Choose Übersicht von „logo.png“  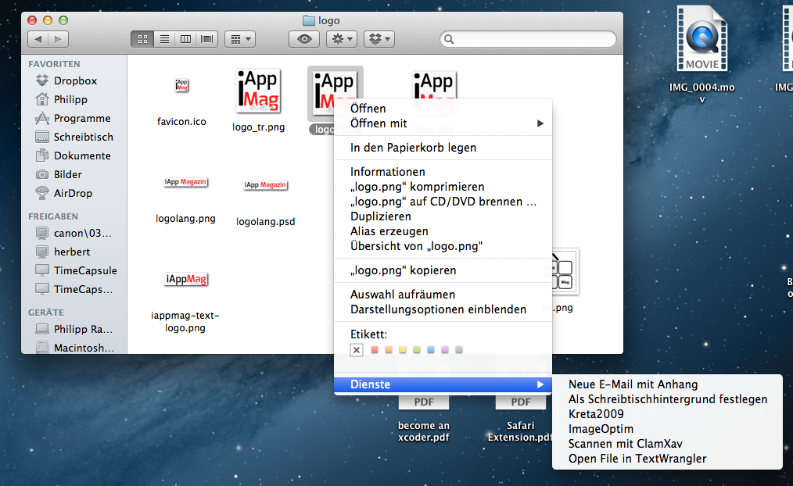[x=443, y=246]
